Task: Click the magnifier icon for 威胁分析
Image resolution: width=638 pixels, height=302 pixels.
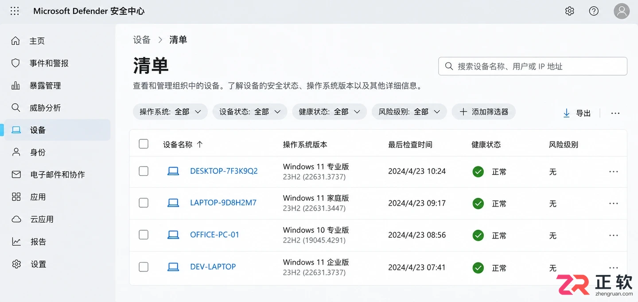Action: pyautogui.click(x=16, y=108)
